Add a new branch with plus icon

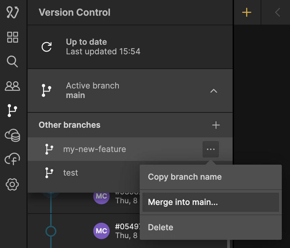click(216, 125)
